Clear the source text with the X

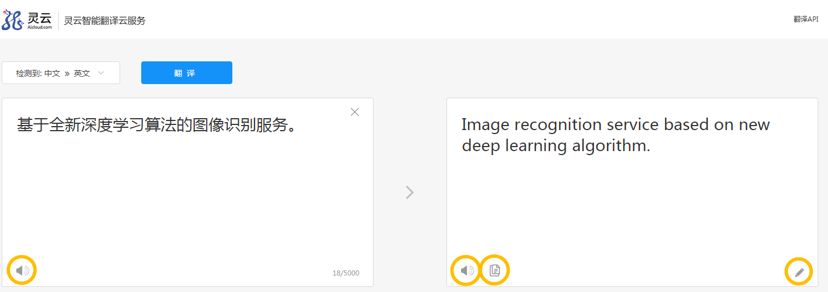coord(355,112)
